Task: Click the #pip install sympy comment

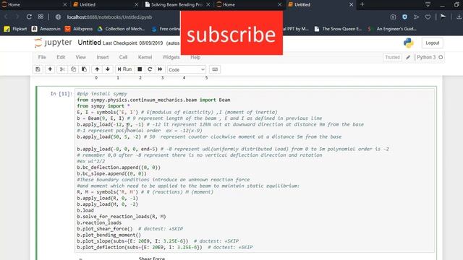Action: click(x=102, y=94)
